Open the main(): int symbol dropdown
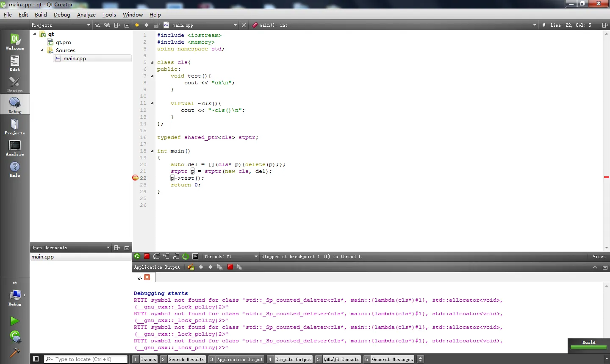This screenshot has height=364, width=610. coord(394,25)
